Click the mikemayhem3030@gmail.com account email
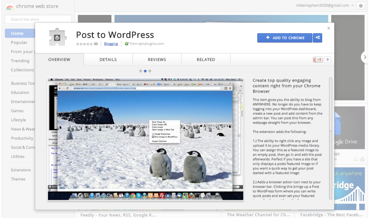 click(323, 5)
